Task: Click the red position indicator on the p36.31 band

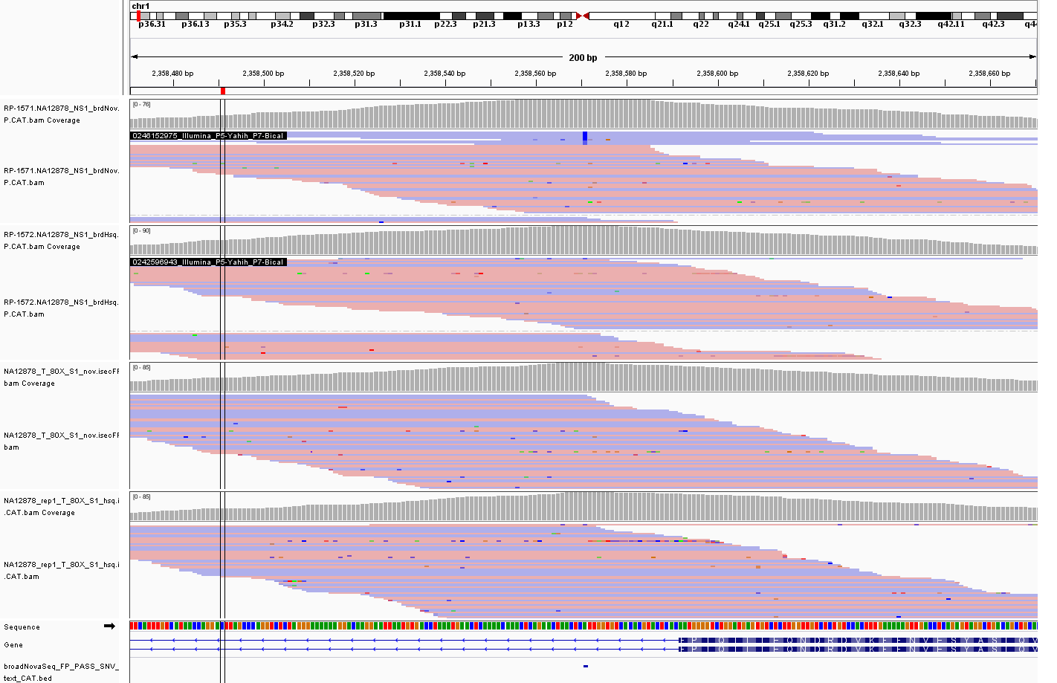Action: [138, 16]
